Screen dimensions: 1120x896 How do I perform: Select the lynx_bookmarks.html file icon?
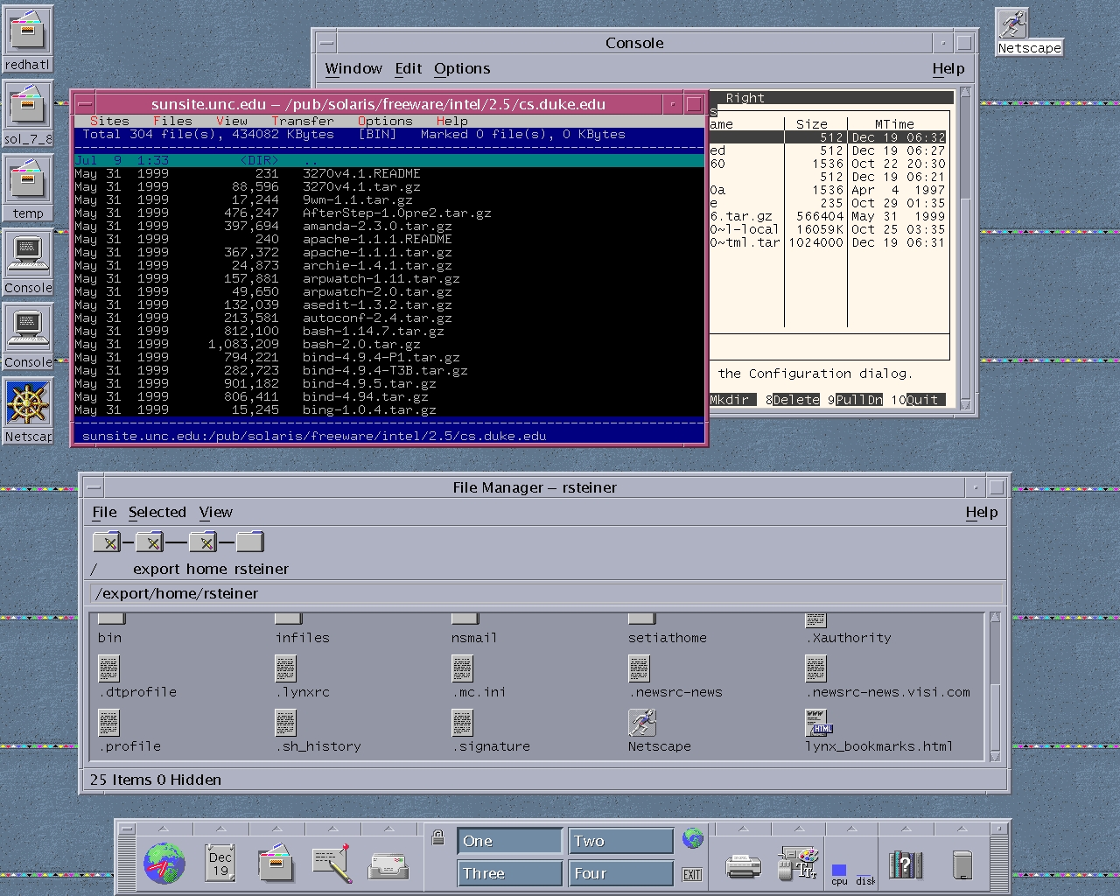pyautogui.click(x=819, y=723)
